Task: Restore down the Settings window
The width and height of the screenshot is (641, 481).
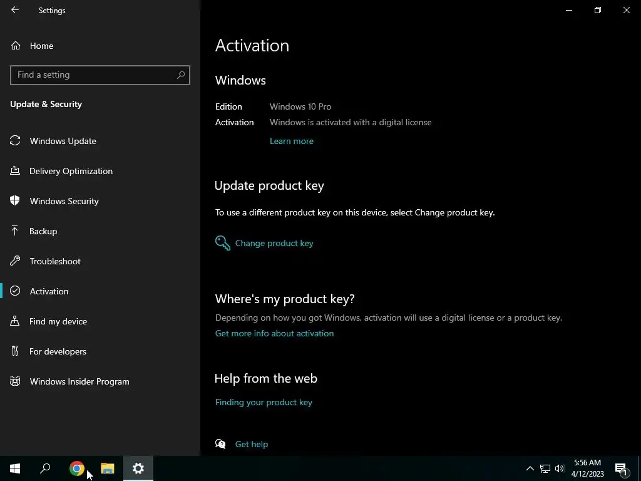Action: tap(598, 10)
